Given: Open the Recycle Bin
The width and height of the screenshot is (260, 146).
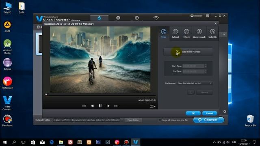Looking at the screenshot, I should pyautogui.click(x=250, y=121).
